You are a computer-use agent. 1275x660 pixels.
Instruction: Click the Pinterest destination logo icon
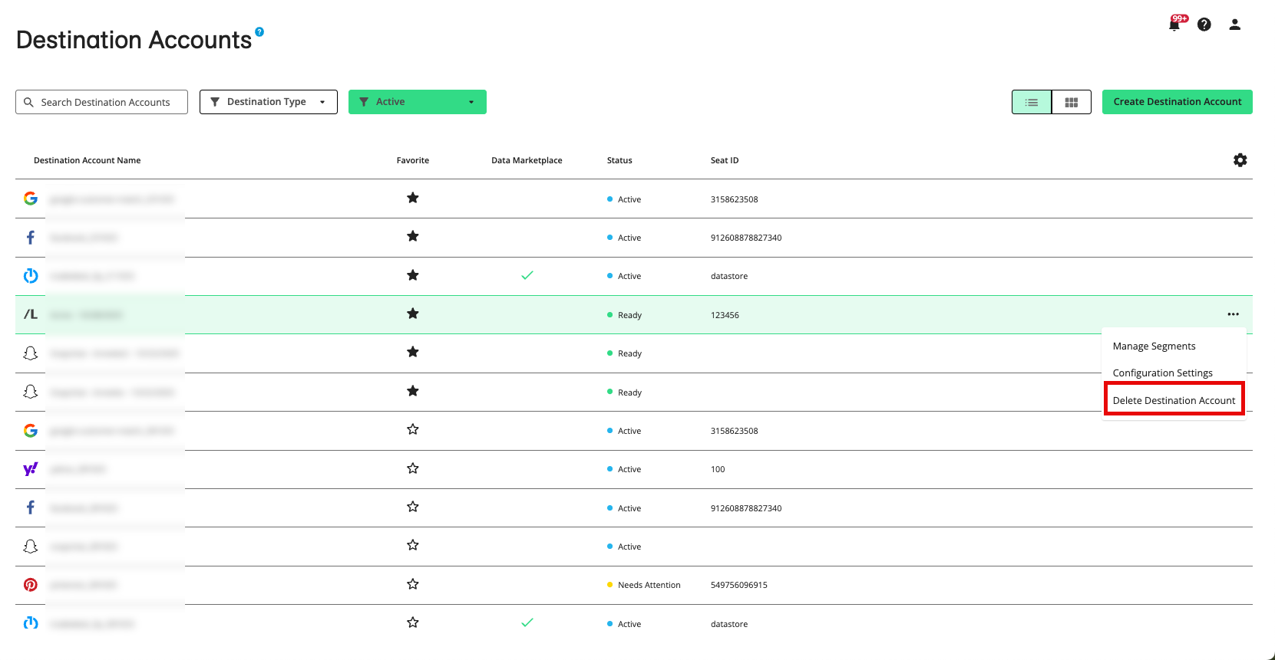click(31, 585)
